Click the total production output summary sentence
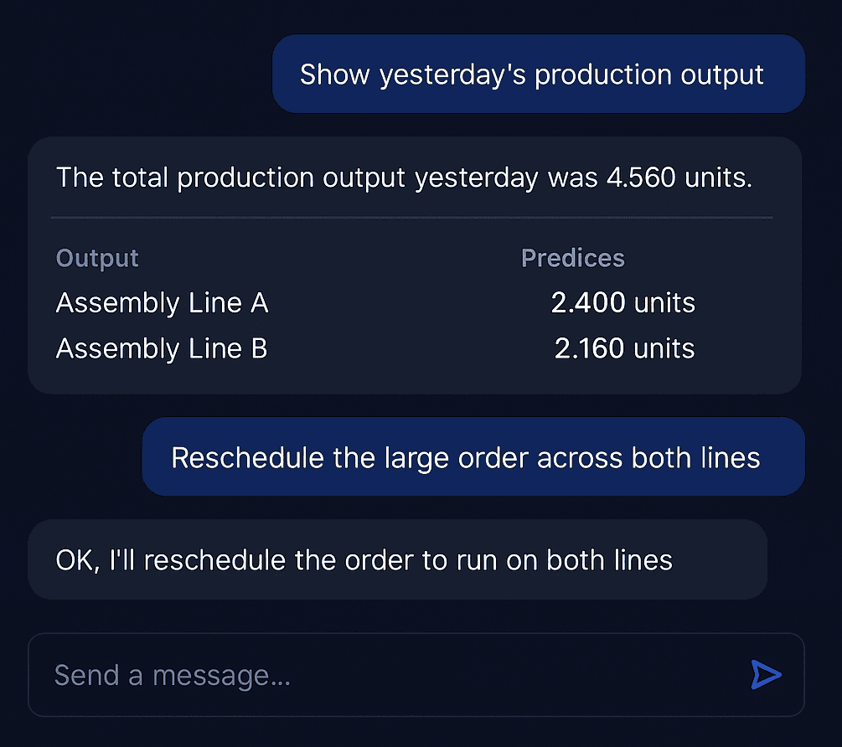Screen dimensions: 842x747 tap(404, 178)
